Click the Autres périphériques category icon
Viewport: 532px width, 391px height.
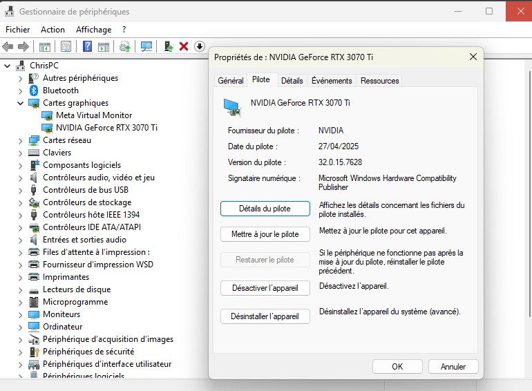pyautogui.click(x=34, y=78)
